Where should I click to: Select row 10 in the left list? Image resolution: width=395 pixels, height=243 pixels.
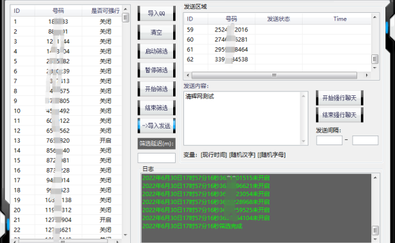click(x=66, y=111)
